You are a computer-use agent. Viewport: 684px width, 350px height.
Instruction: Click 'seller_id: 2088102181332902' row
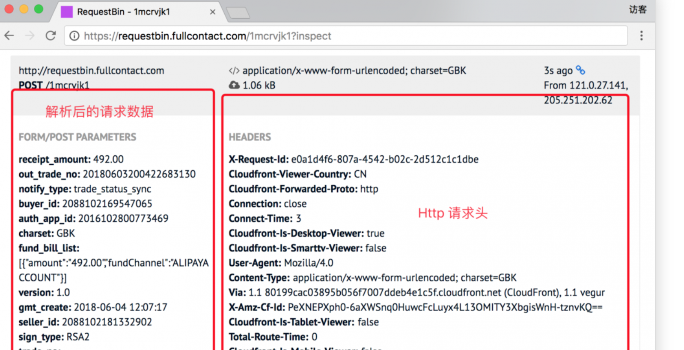85,322
